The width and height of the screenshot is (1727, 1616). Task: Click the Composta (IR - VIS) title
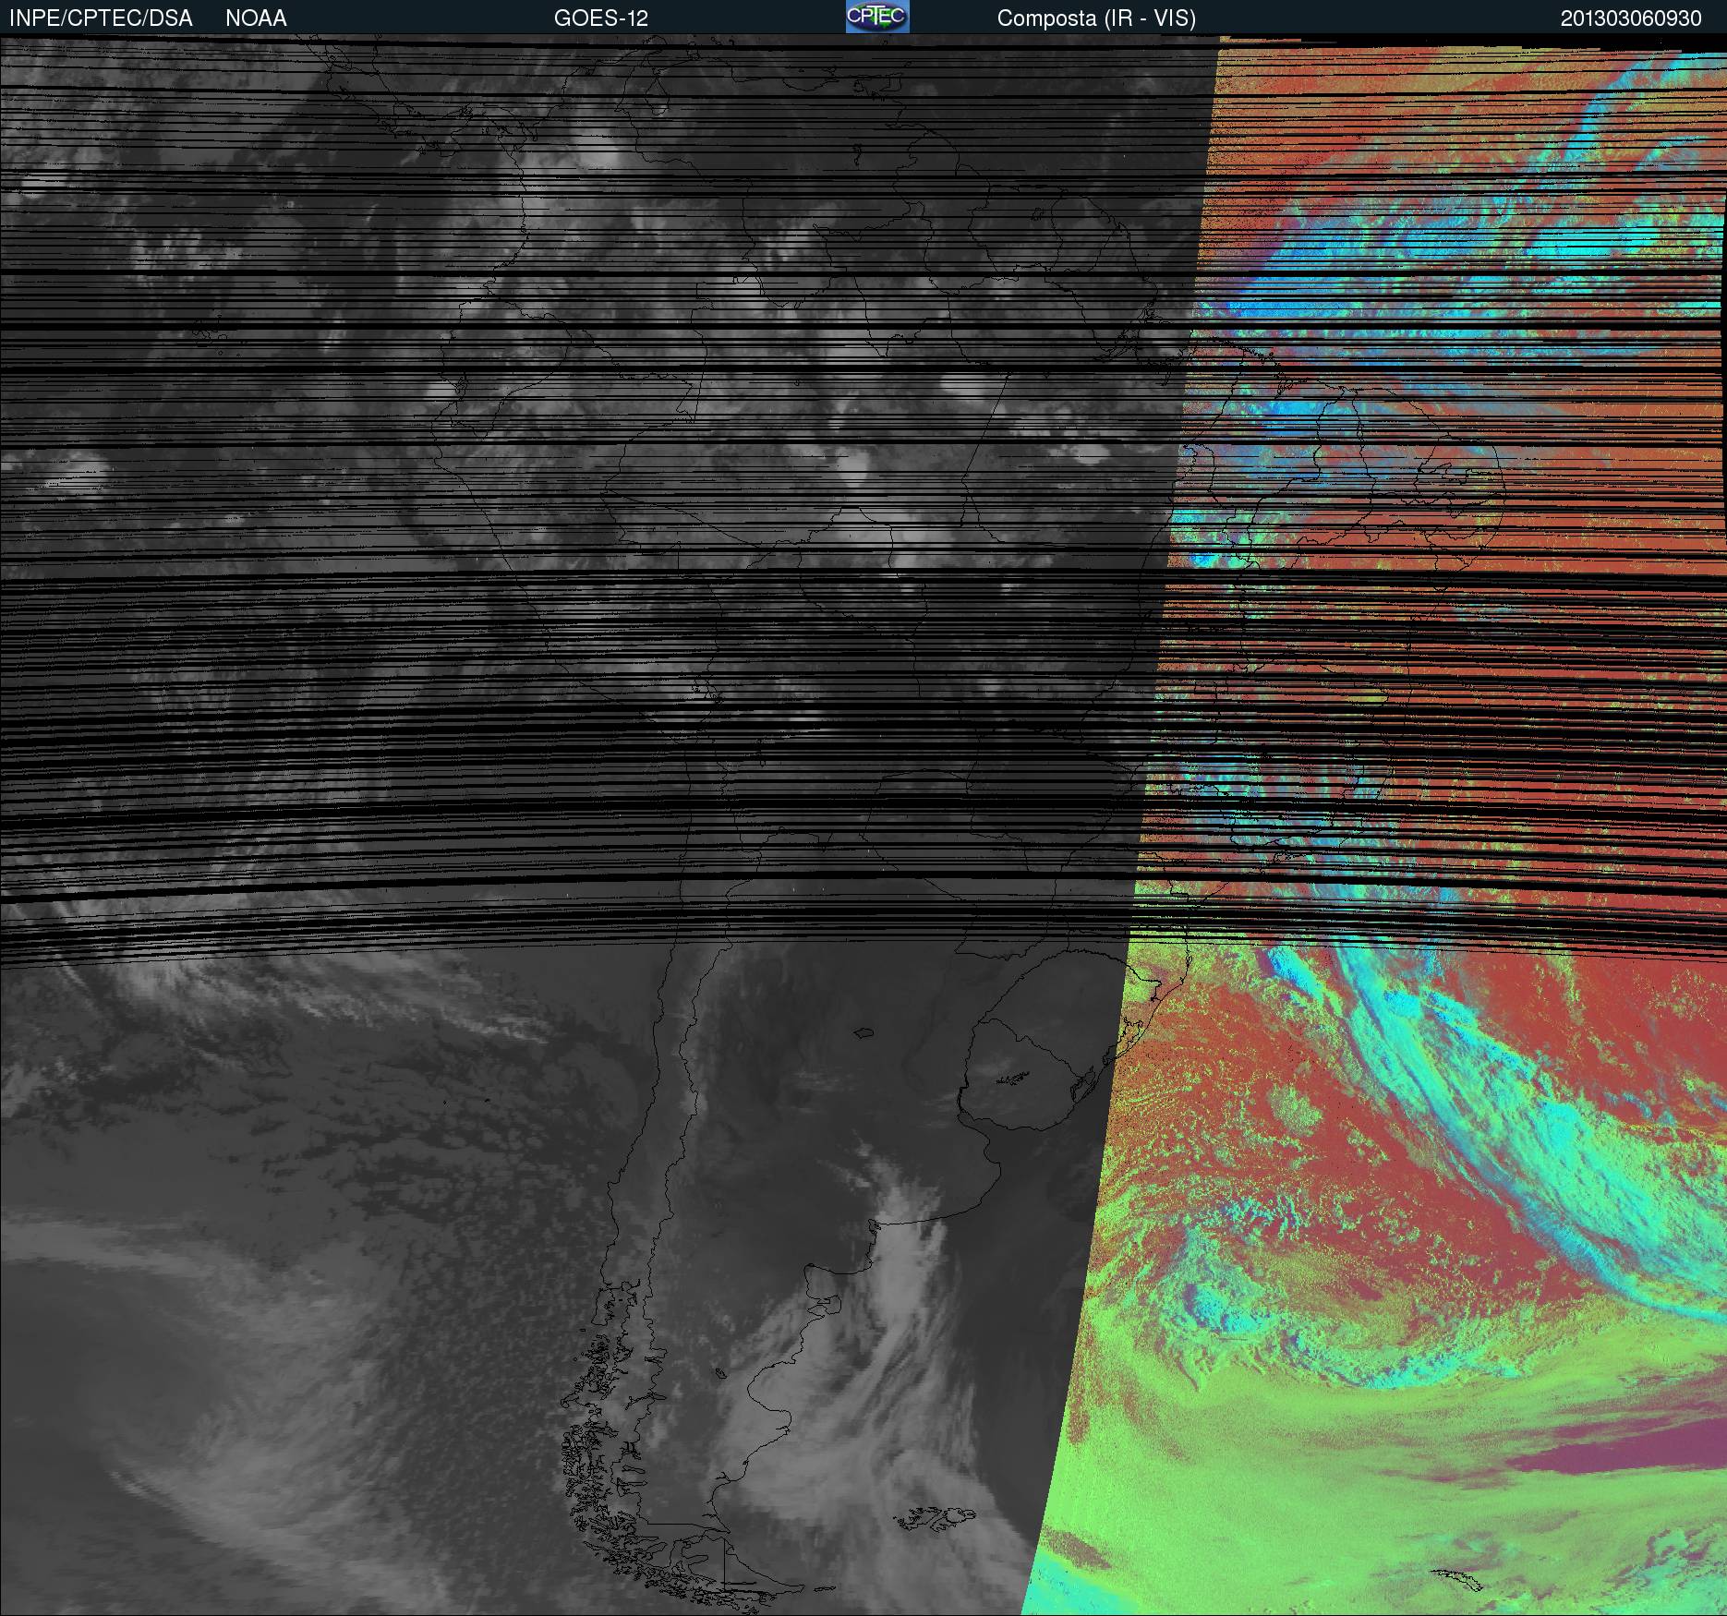click(1096, 18)
